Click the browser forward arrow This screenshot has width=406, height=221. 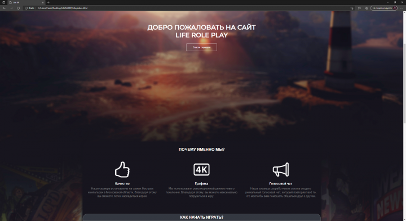[x=11, y=8]
